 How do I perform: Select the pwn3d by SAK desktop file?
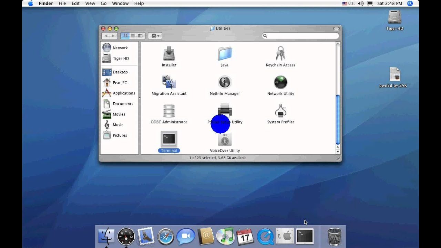pyautogui.click(x=394, y=74)
